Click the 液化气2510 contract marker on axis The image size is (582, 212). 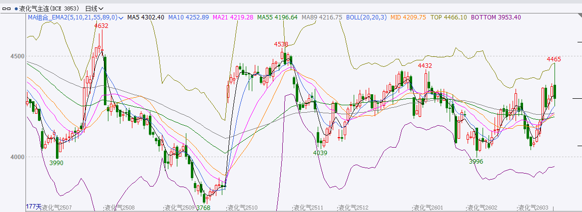pyautogui.click(x=242, y=208)
